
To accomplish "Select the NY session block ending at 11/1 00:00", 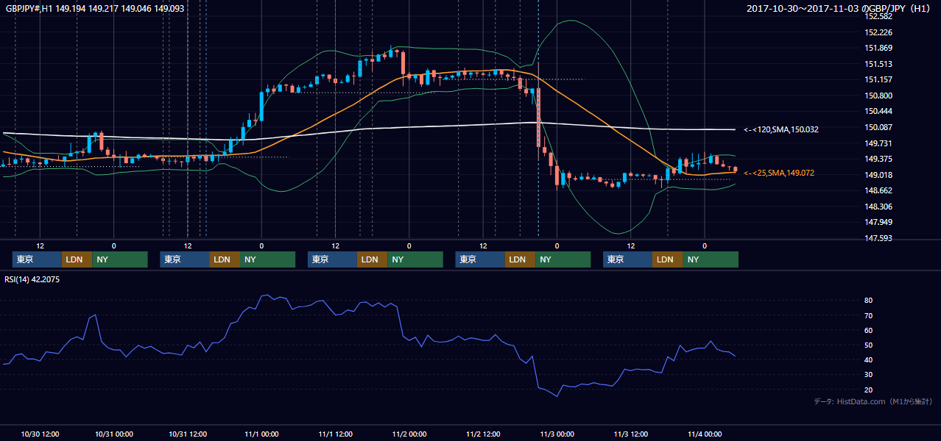I will tap(267, 259).
